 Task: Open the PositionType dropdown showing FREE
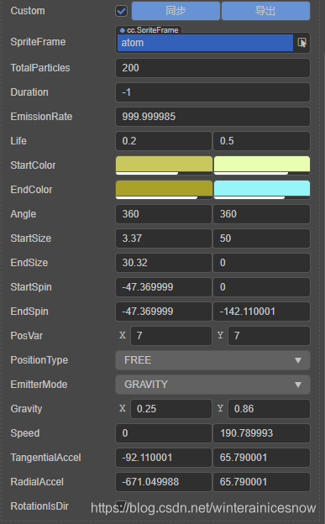click(212, 360)
